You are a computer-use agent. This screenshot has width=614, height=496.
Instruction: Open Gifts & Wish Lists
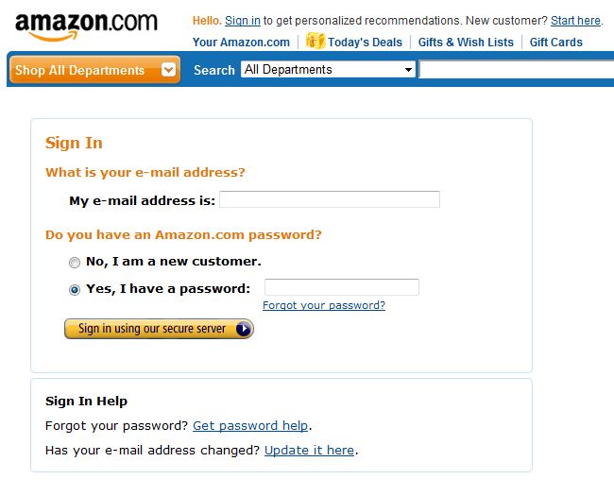466,43
